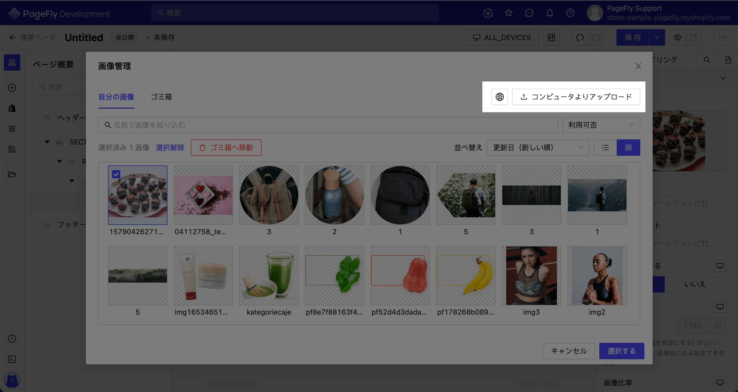Screen dimensions: 738x392
Task: Click the right panel search icon
Action: (707, 60)
